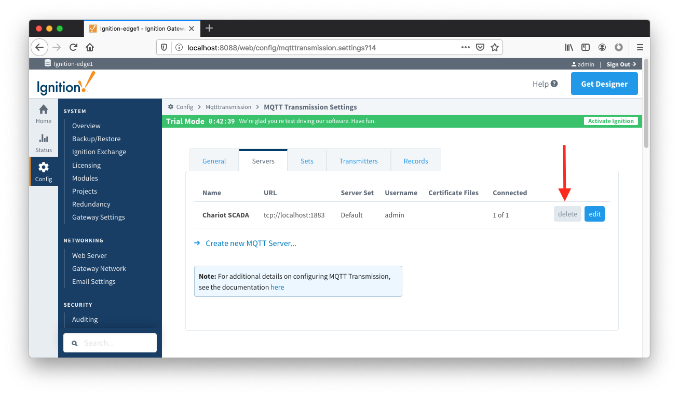Reload the current page
The image size is (679, 396).
coord(73,47)
